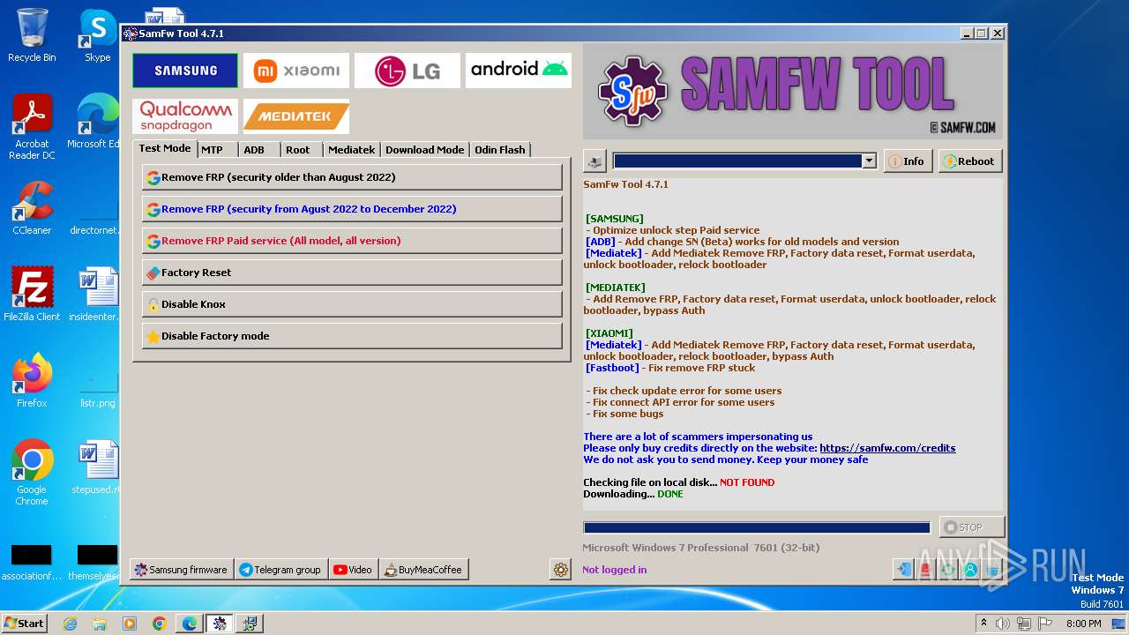Expand the device port dropdown arrow
Screen dimensions: 1129x635
coord(869,161)
